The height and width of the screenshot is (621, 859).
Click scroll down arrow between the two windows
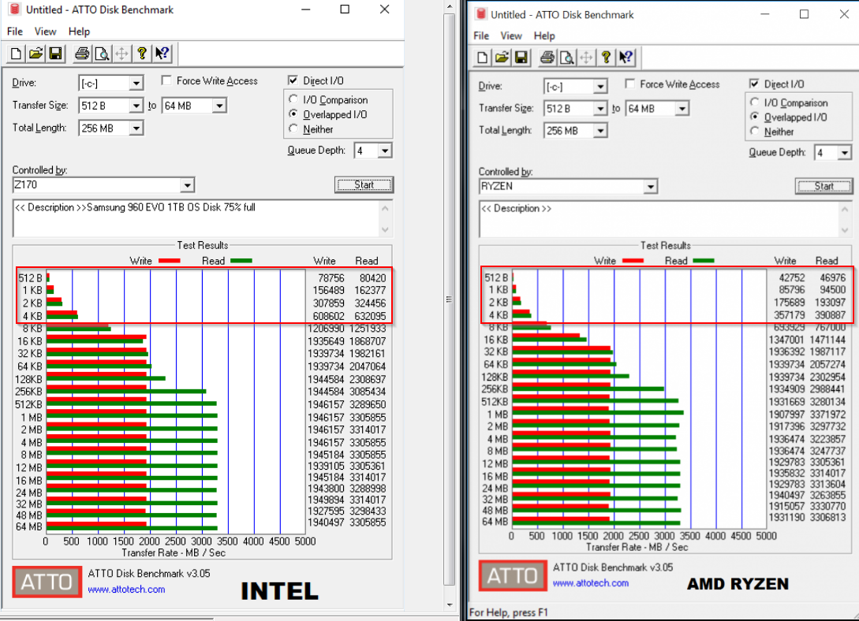pyautogui.click(x=450, y=605)
